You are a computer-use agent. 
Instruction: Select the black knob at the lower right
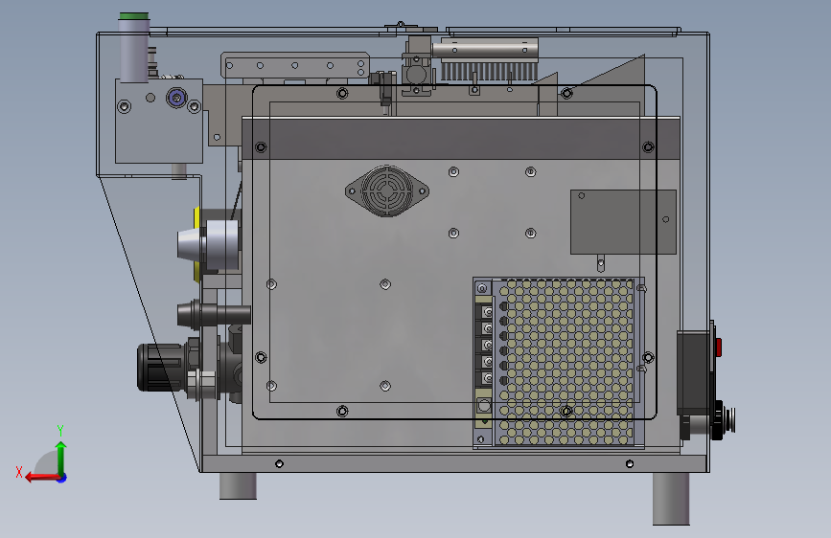point(719,420)
